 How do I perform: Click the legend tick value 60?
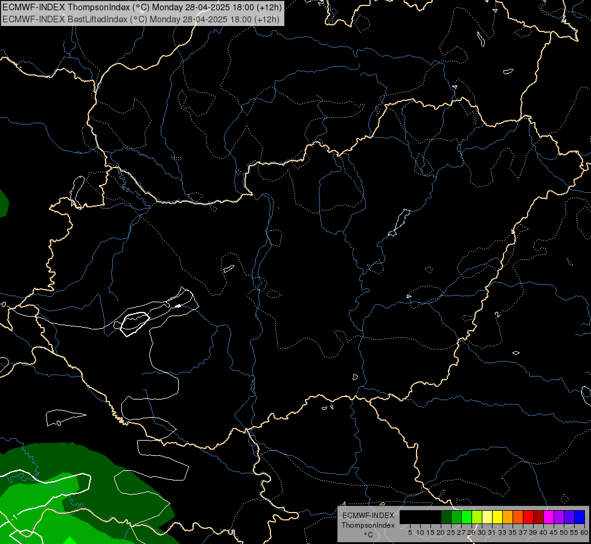(x=584, y=533)
